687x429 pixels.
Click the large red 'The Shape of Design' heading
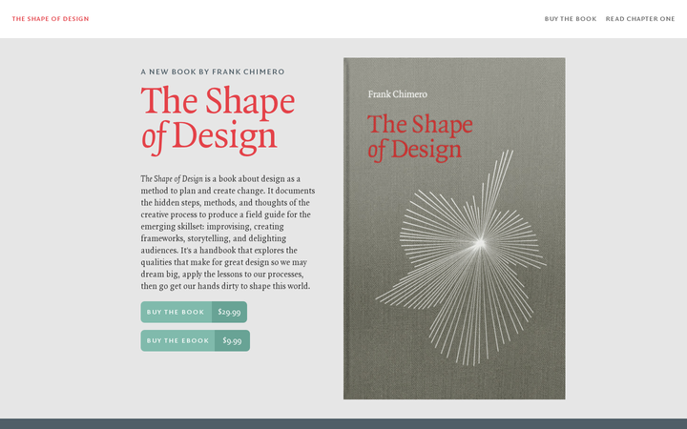[218, 119]
